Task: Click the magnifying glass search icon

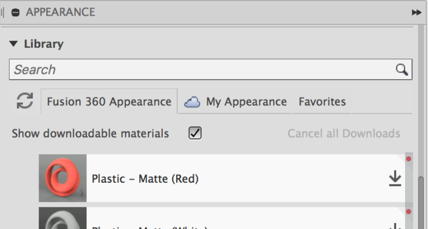Action: (401, 70)
